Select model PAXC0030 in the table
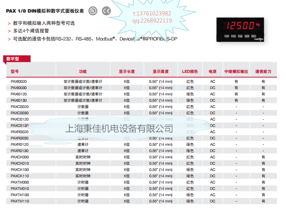 point(19,113)
